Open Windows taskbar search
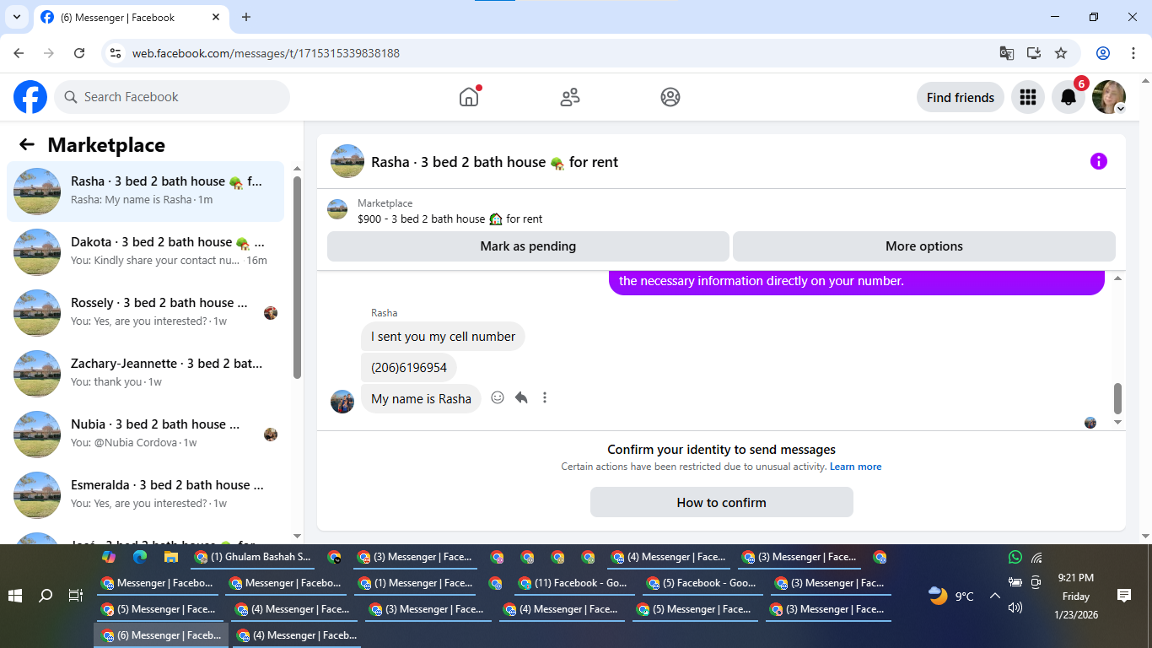 click(46, 596)
